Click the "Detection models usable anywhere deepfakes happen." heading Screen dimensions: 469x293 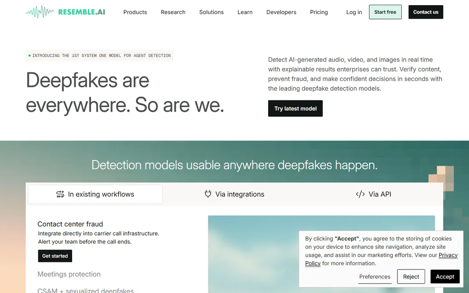(x=234, y=165)
